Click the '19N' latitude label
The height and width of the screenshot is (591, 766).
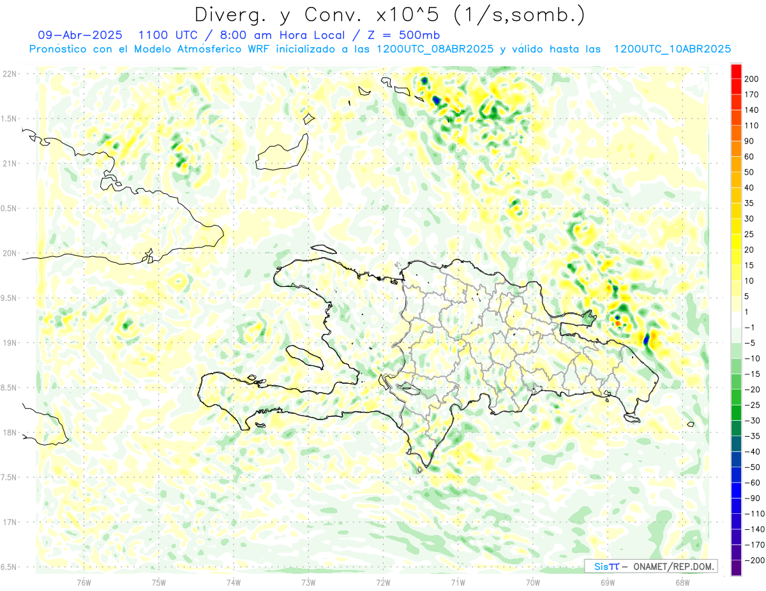(x=10, y=343)
